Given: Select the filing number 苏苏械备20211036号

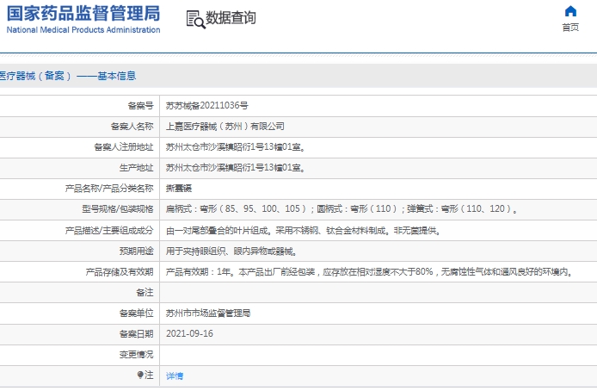Looking at the screenshot, I should (x=206, y=106).
